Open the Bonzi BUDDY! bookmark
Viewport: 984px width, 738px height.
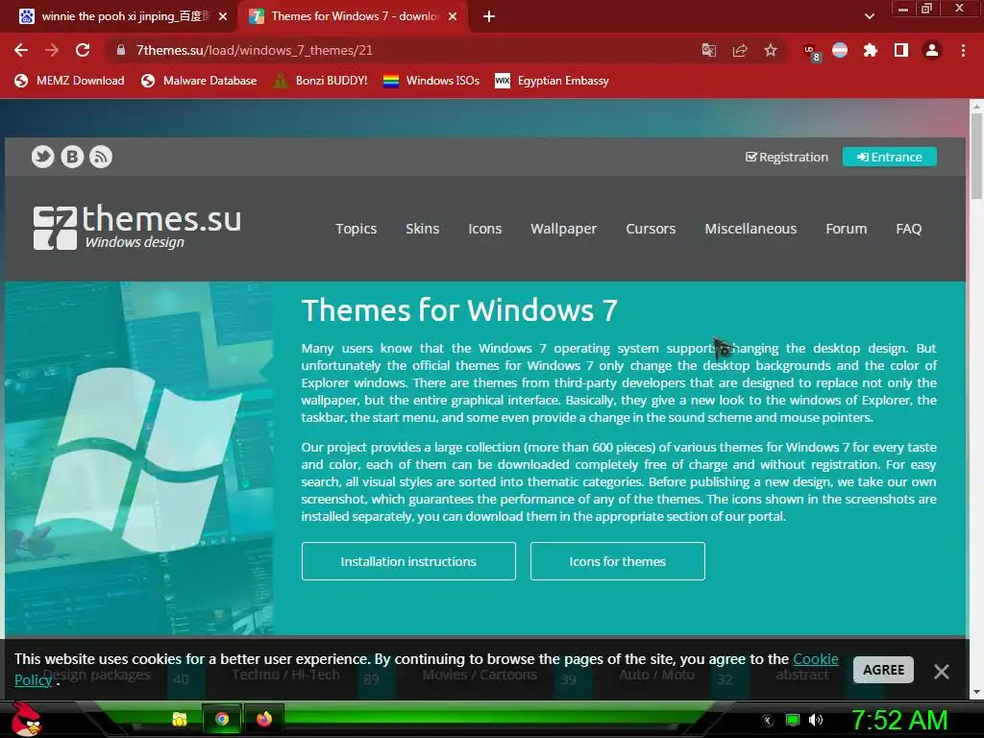pos(321,81)
